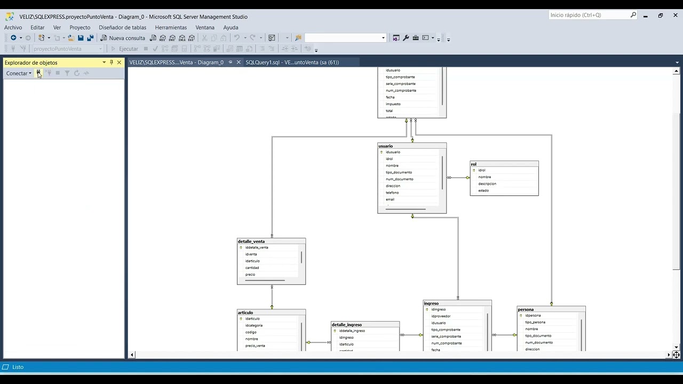
Task: Open the back button history dropdown arrow
Action: point(21,38)
